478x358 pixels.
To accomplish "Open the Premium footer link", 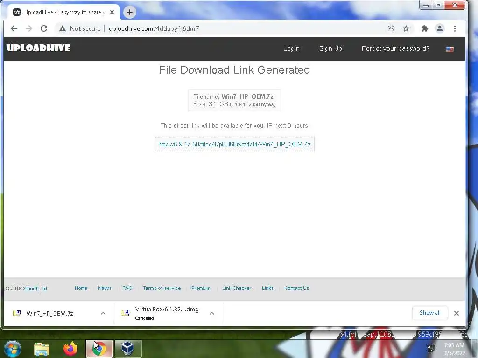I will pos(201,288).
